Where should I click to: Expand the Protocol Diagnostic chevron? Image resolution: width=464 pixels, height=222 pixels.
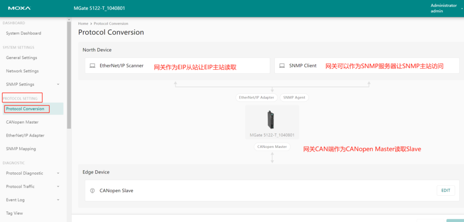pos(58,173)
